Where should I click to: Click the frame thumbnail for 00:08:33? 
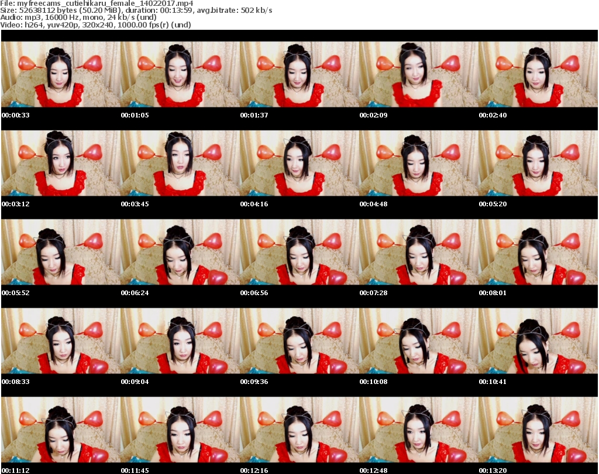coord(61,341)
